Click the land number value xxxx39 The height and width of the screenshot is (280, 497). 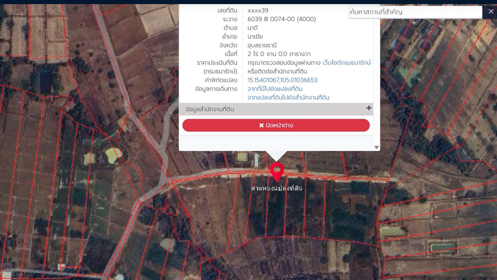click(258, 10)
